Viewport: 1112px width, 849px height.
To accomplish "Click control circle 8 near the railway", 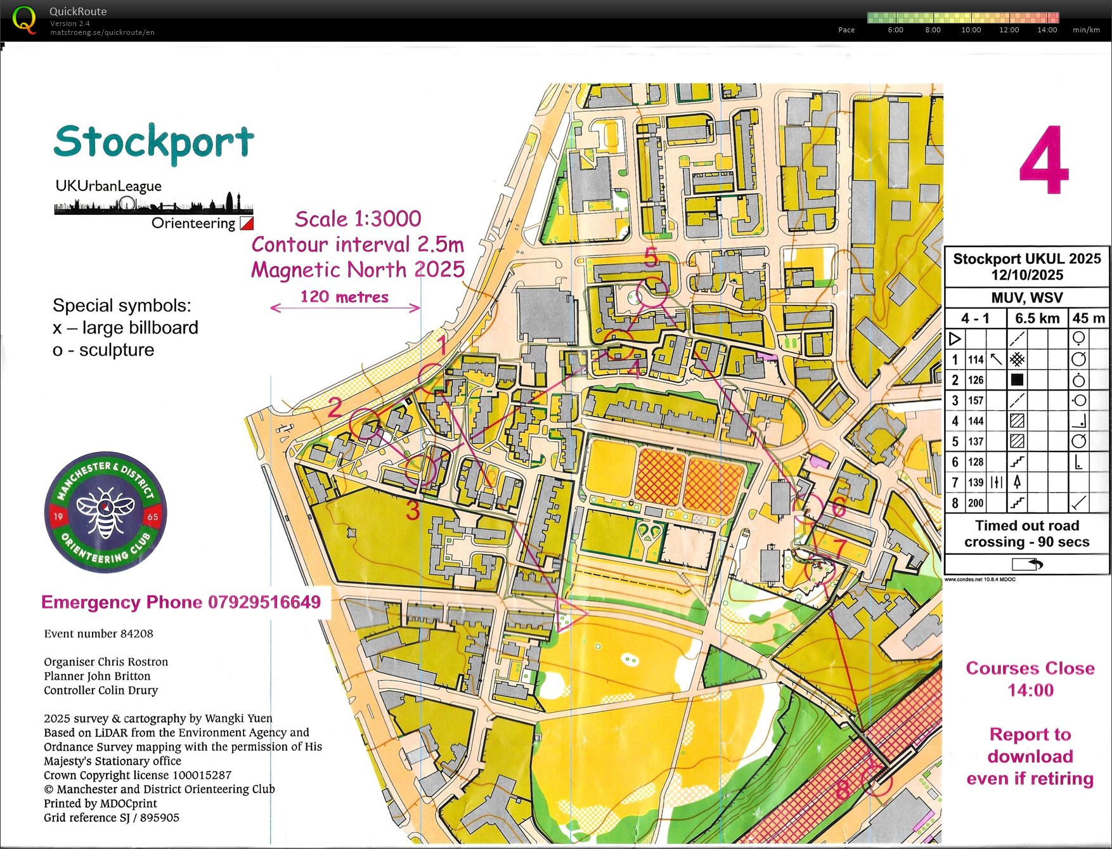I will pos(877,779).
